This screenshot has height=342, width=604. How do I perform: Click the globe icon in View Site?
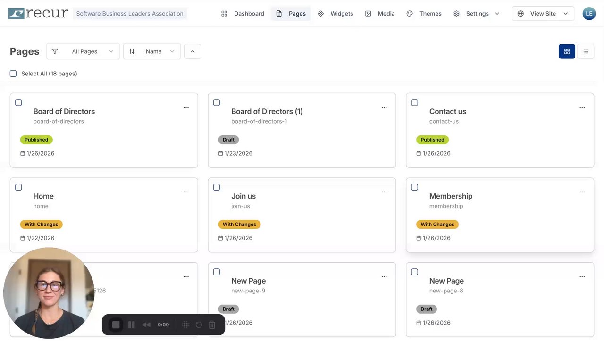tap(520, 13)
